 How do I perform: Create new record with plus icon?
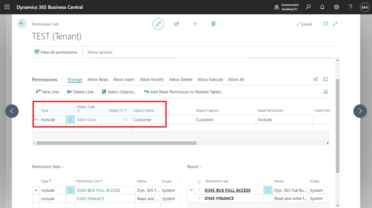pyautogui.click(x=195, y=24)
